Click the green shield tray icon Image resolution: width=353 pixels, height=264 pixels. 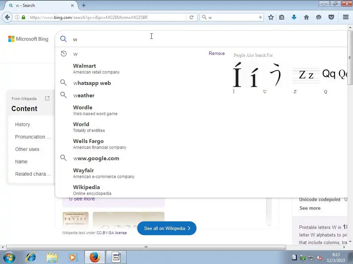303,258
